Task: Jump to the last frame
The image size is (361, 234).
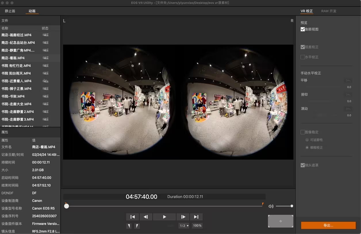Action: (x=196, y=217)
